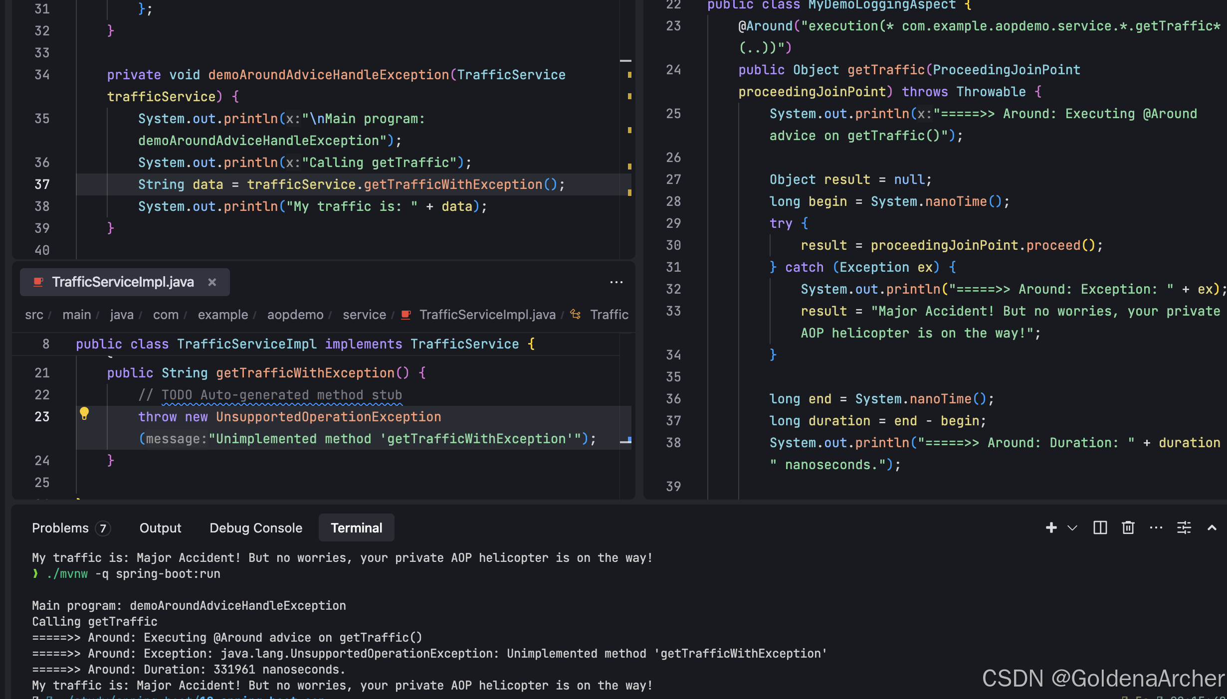Viewport: 1227px width, 699px height.
Task: Switch to the Problems tab
Action: (60, 528)
